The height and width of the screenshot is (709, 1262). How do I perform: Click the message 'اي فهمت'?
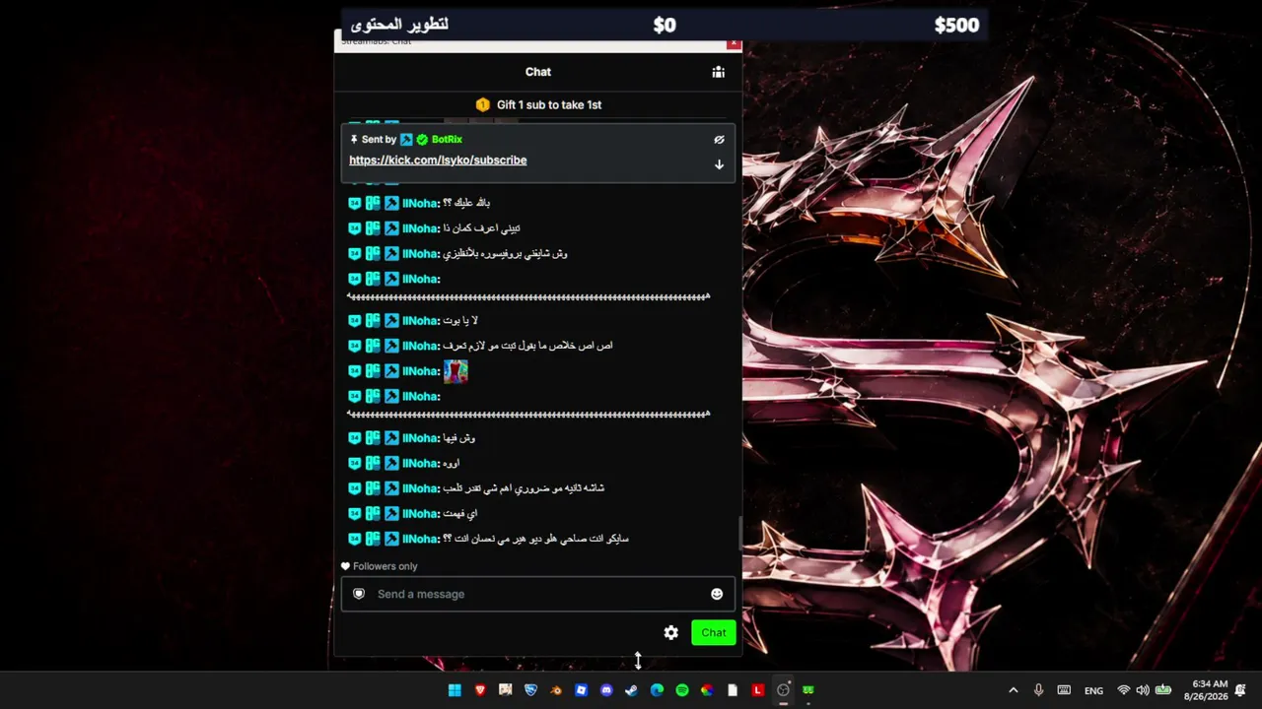pyautogui.click(x=460, y=514)
